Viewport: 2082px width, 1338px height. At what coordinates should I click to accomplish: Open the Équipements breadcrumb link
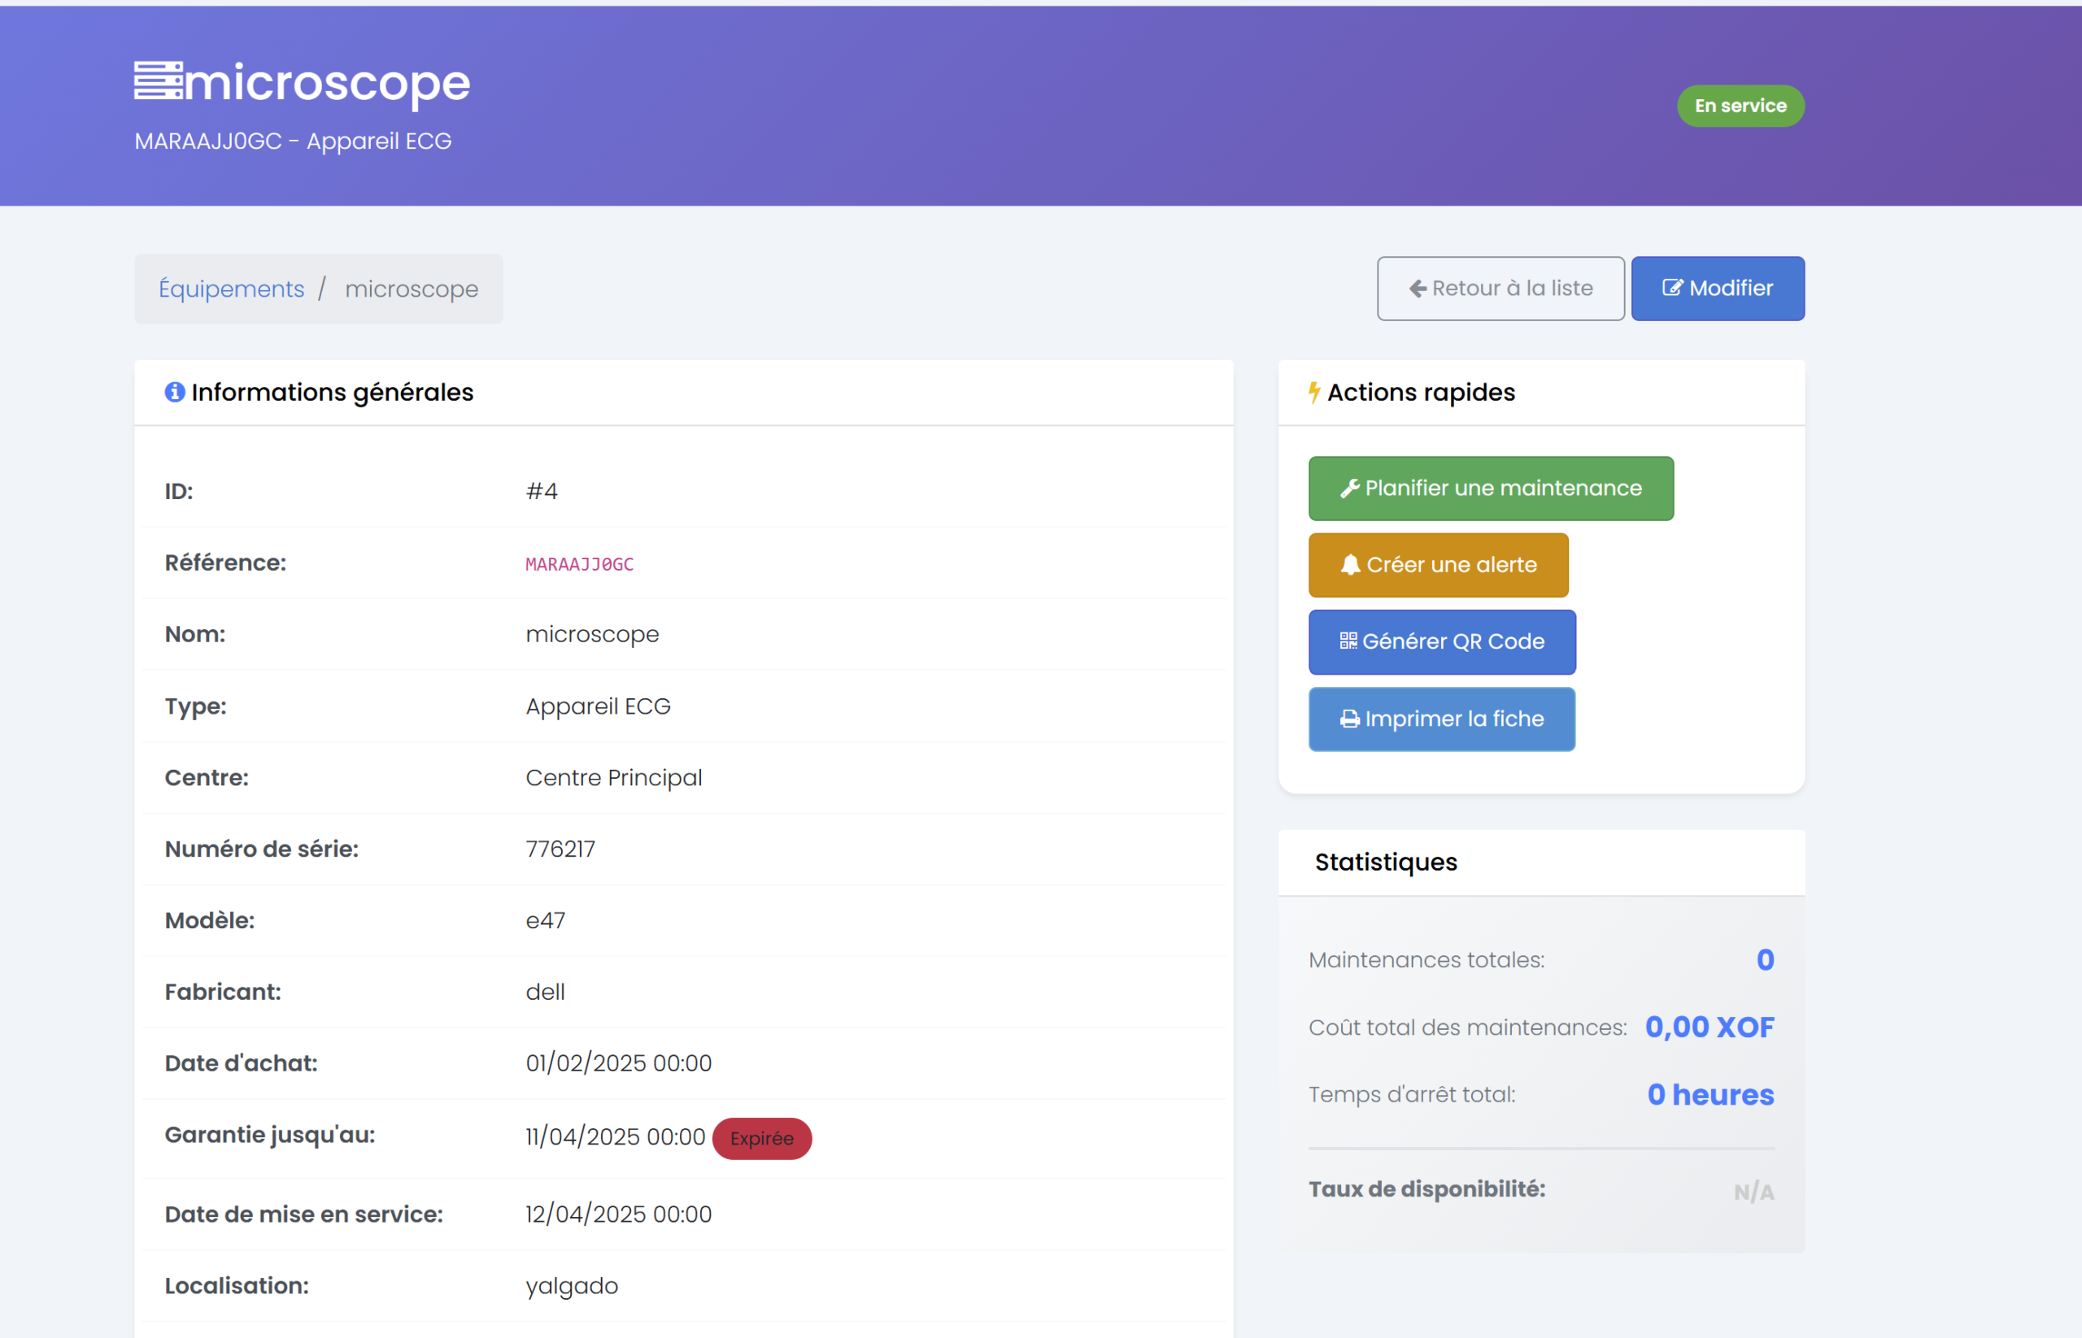tap(231, 289)
